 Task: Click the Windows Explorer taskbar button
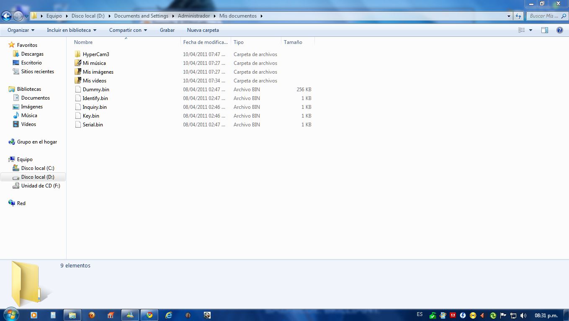point(72,315)
